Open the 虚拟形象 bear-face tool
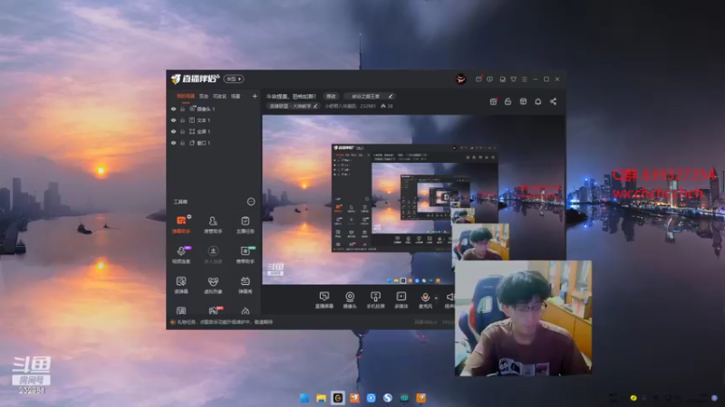Image resolution: width=725 pixels, height=407 pixels. point(213,285)
